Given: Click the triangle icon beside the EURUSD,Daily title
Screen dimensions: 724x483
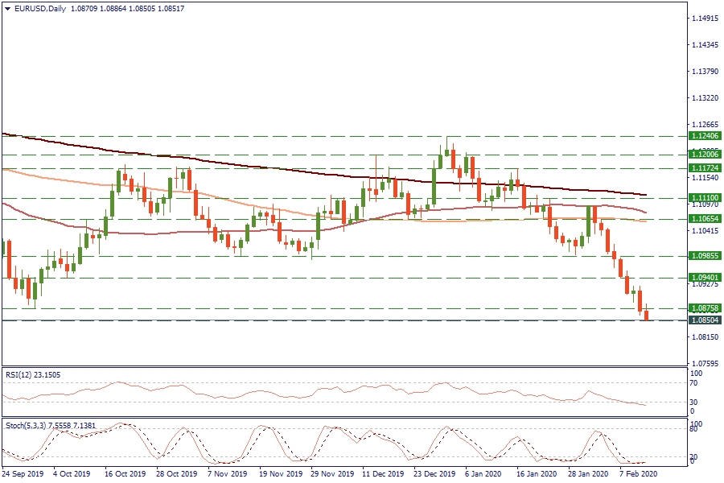Looking at the screenshot, I should 8,8.
